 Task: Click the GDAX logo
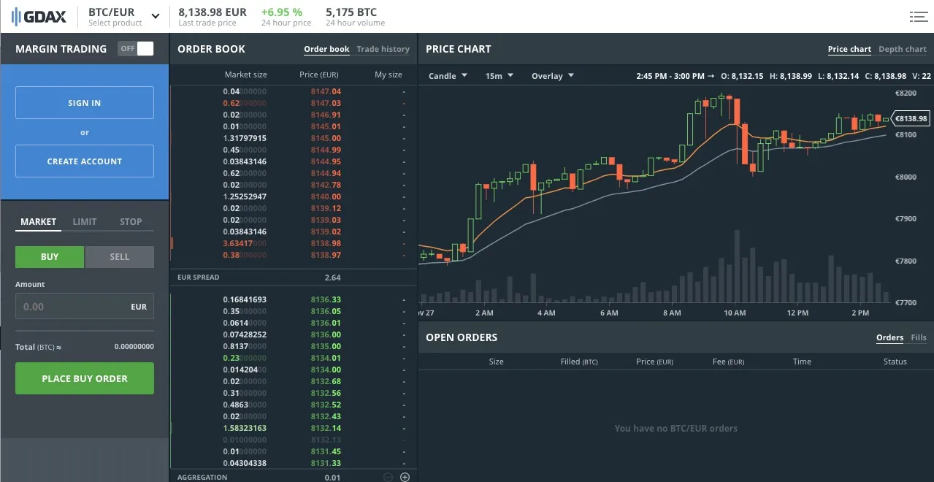(39, 16)
